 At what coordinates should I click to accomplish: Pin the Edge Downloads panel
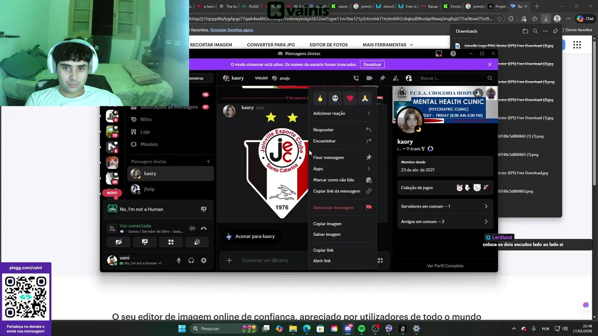click(x=555, y=31)
